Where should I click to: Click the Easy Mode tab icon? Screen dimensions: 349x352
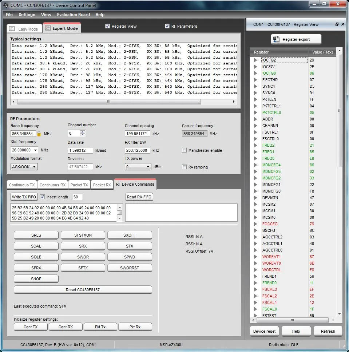click(12, 29)
